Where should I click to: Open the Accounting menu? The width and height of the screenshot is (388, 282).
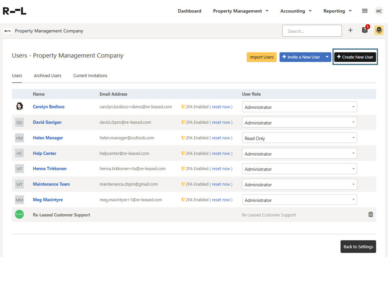296,11
